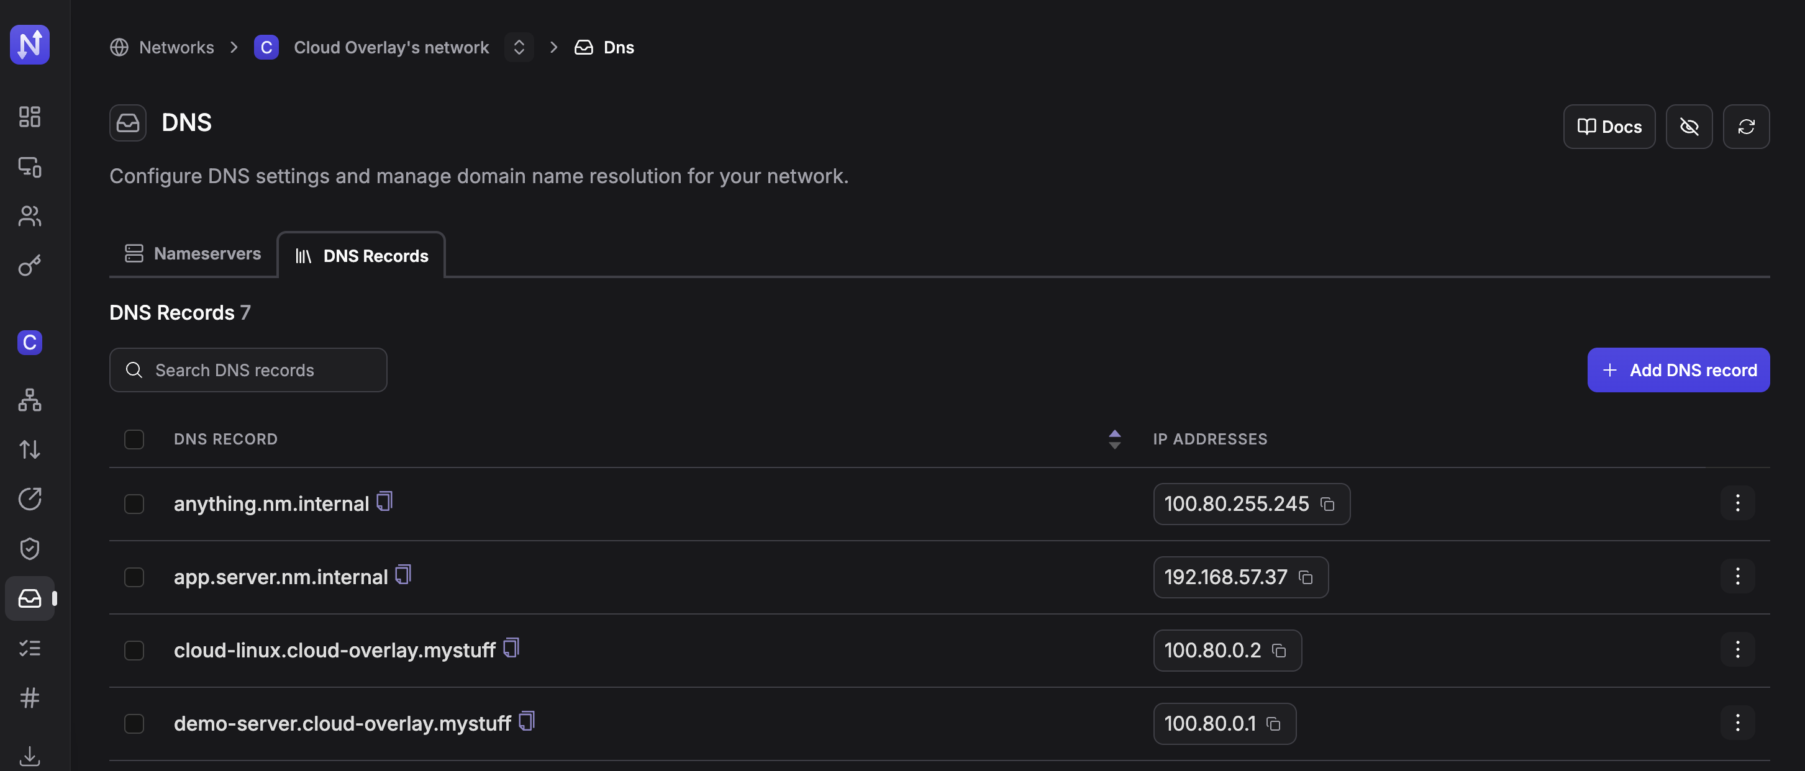Image resolution: width=1805 pixels, height=771 pixels.
Task: Open the users icon in sidebar
Action: (29, 215)
